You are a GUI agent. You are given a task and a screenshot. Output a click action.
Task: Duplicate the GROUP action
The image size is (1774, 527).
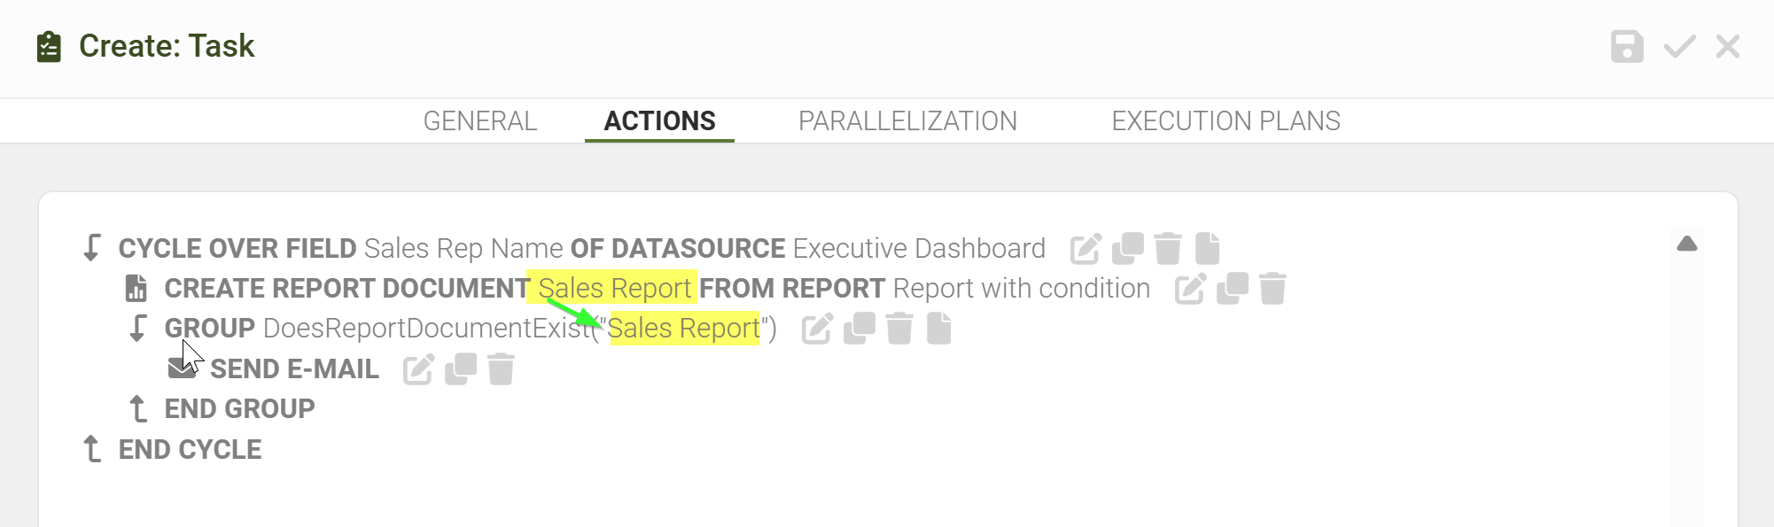point(860,329)
